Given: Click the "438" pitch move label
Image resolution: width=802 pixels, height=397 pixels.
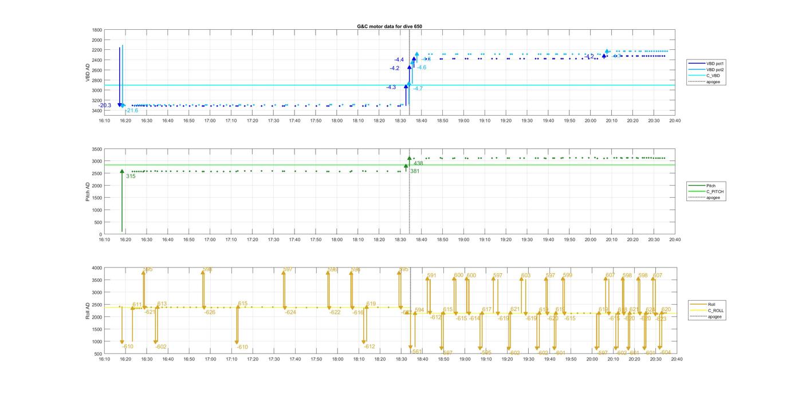Looking at the screenshot, I should (x=418, y=163).
